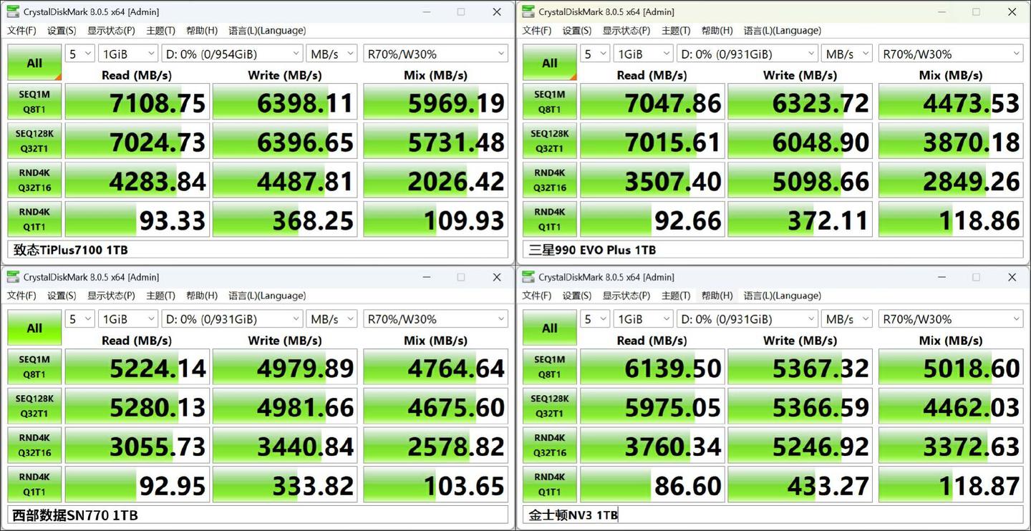Click CrystalDiskMark app icon in 990 EVO Plus window title

[x=528, y=11]
